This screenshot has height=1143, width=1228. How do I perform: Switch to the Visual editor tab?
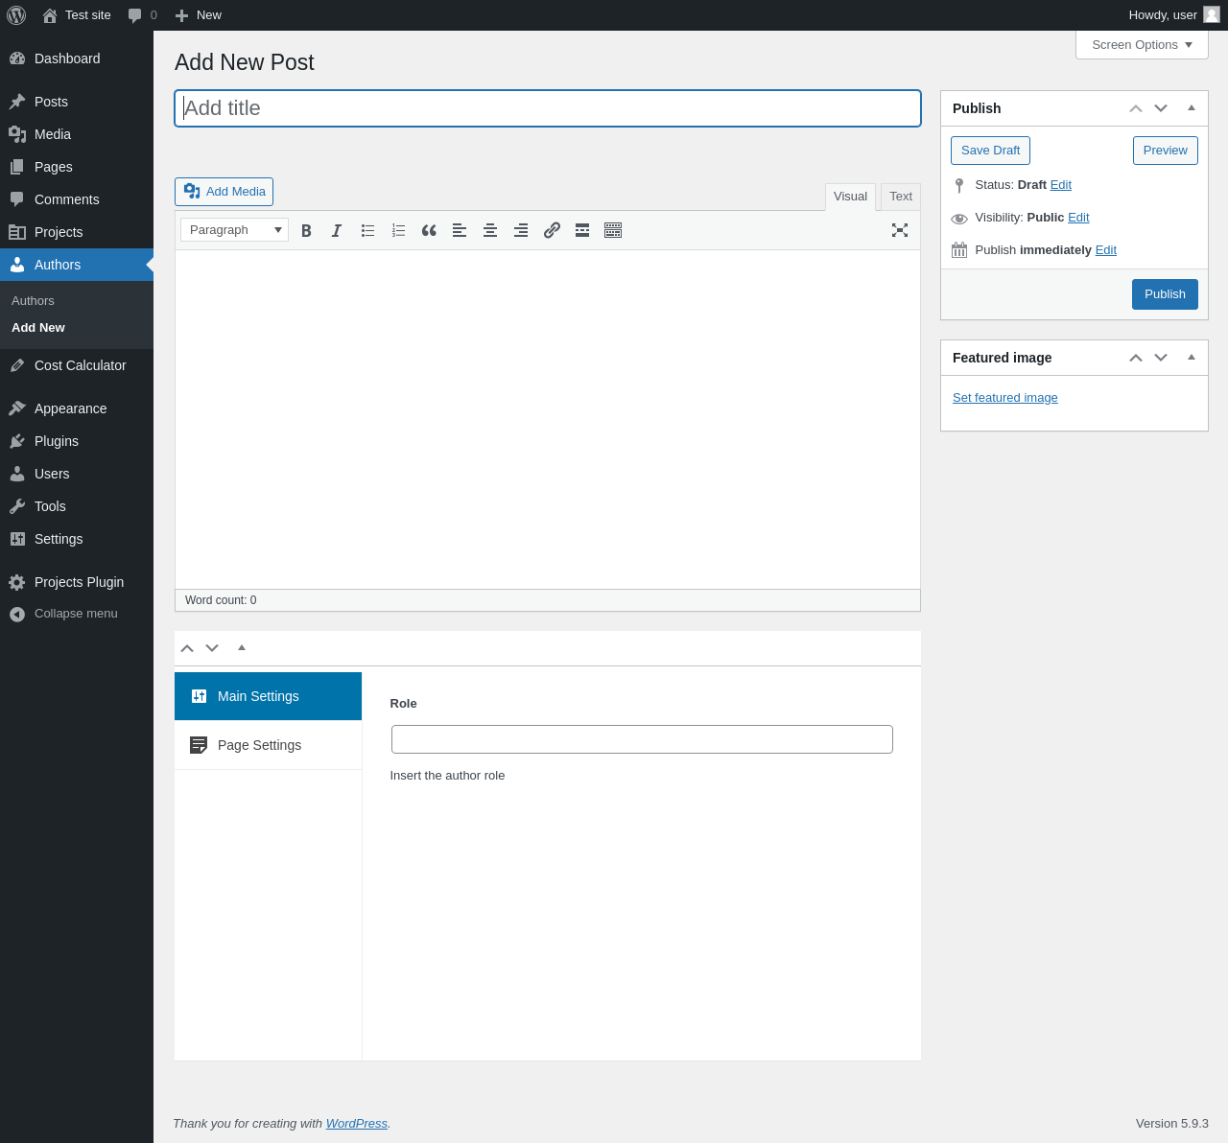point(850,197)
